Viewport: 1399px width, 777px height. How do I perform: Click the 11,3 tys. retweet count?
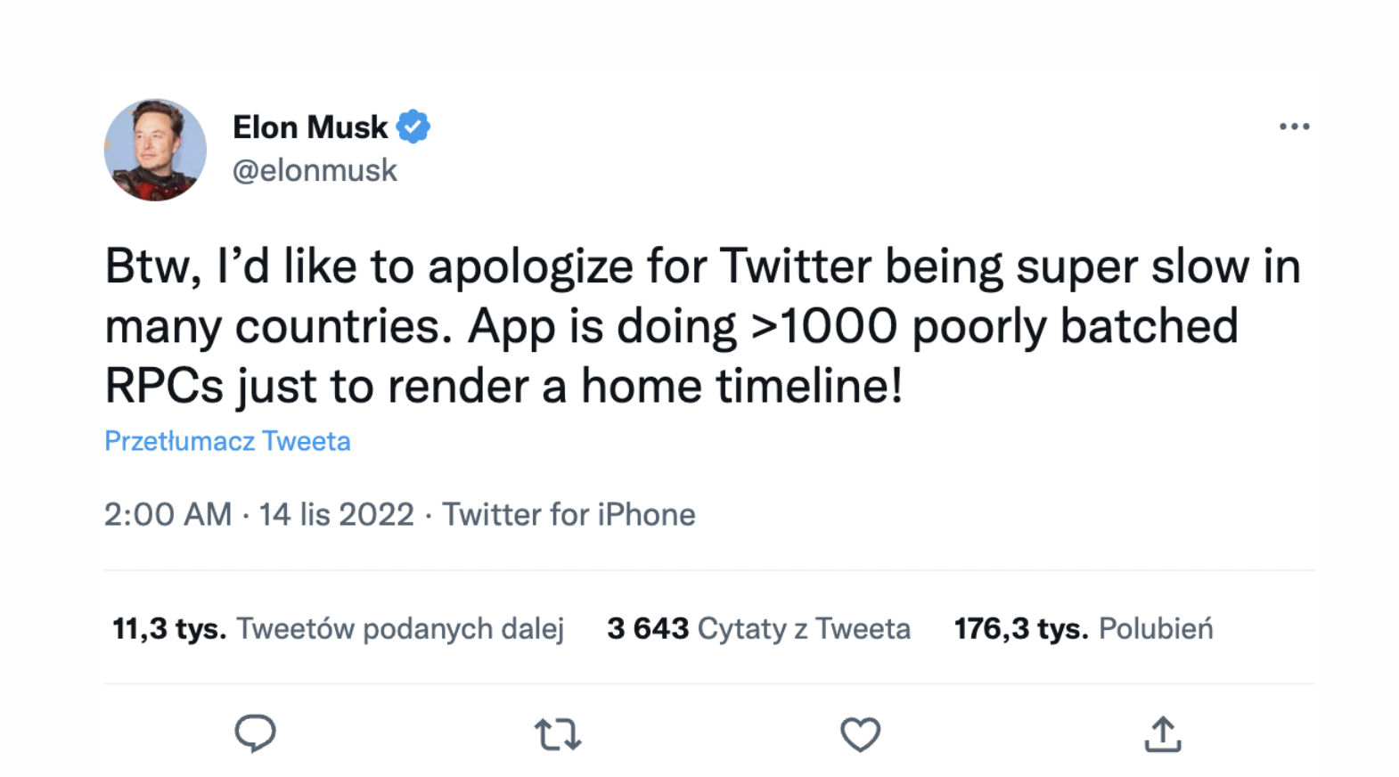[169, 629]
